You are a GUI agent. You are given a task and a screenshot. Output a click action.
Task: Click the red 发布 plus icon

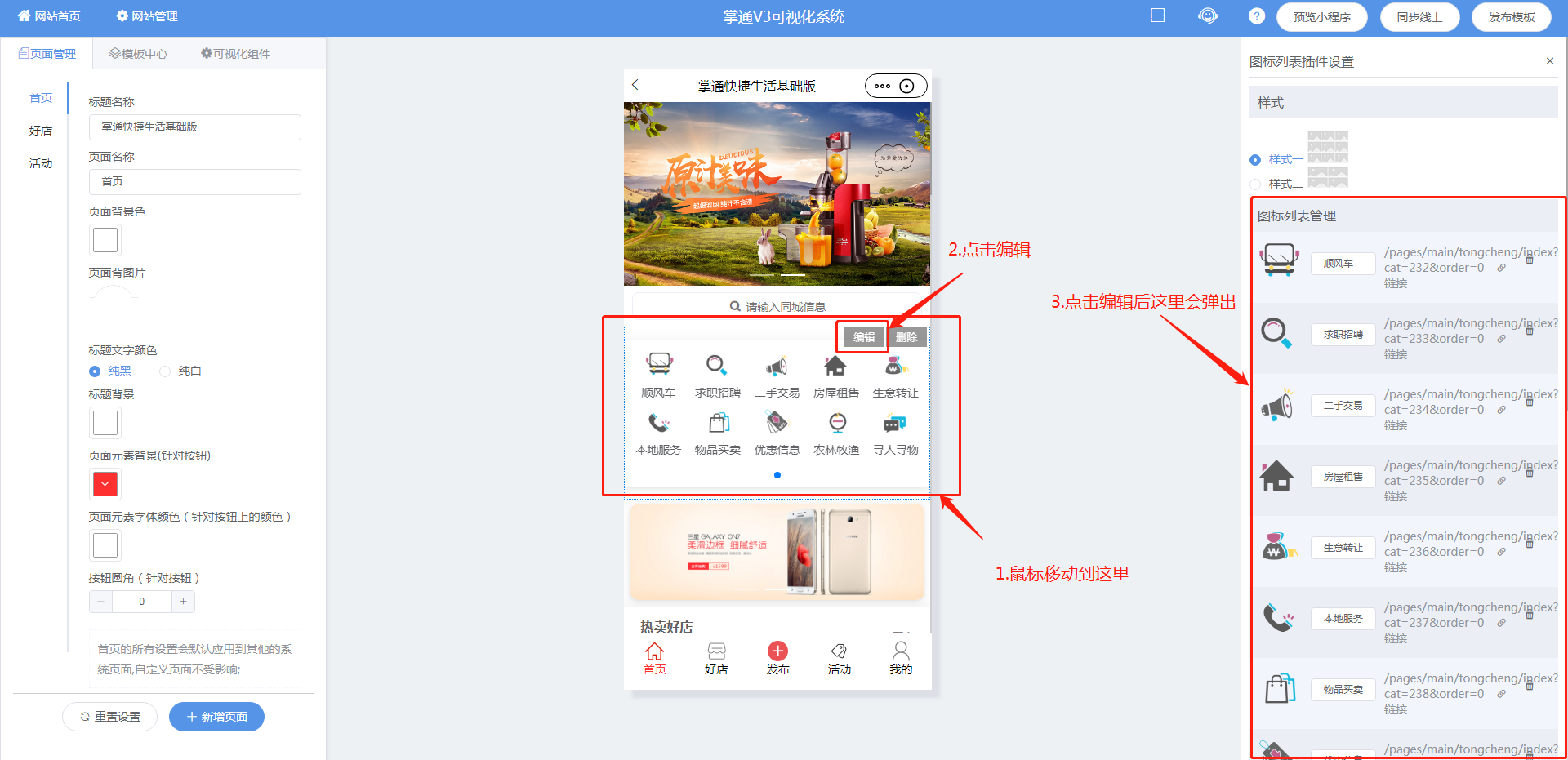tap(777, 651)
